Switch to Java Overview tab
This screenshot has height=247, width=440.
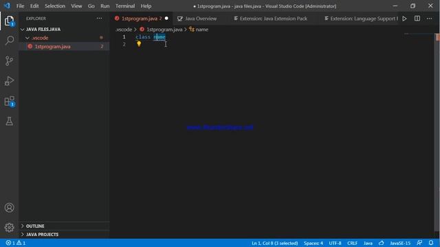pyautogui.click(x=201, y=19)
